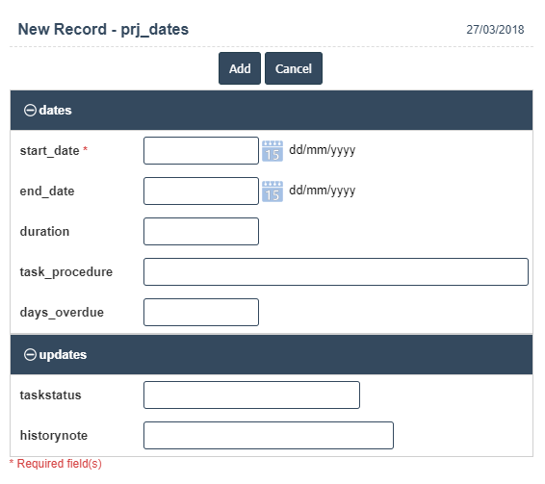
Task: Open the end_date calendar picker icon
Action: [272, 191]
